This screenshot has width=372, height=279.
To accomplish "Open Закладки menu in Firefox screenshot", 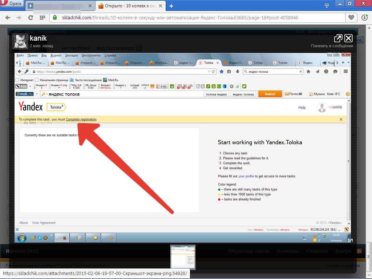I will [x=72, y=55].
